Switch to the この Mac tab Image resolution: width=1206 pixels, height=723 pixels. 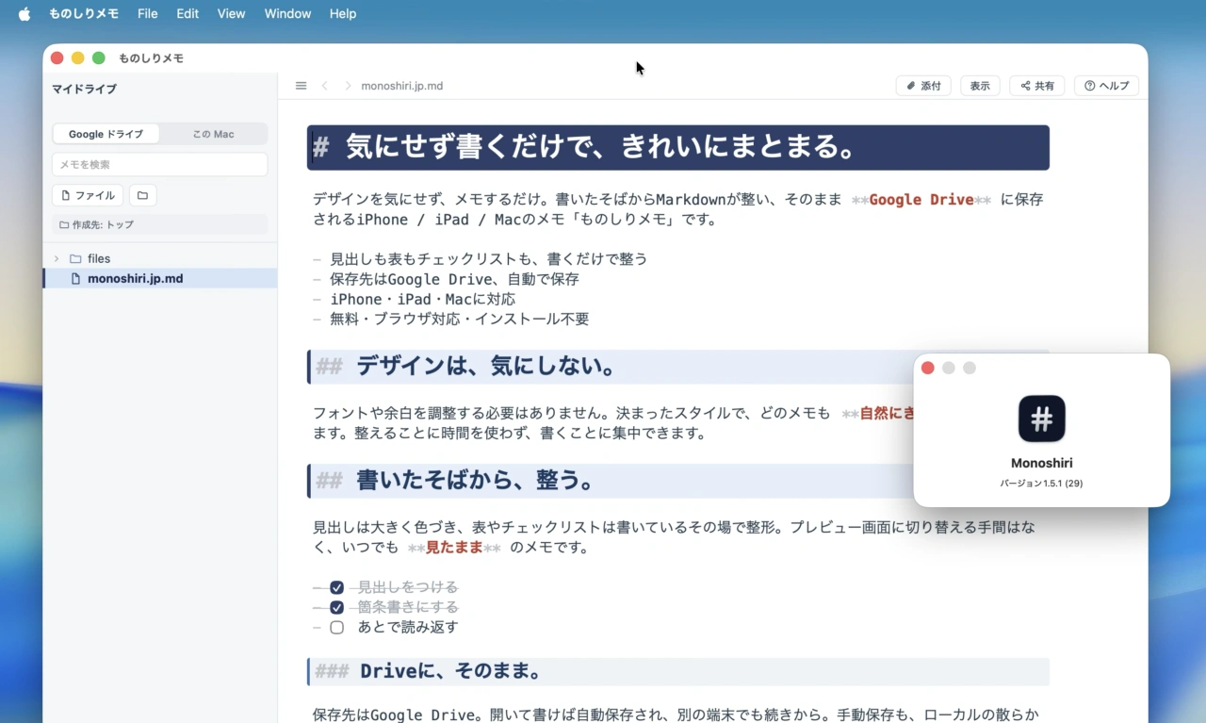(x=213, y=134)
